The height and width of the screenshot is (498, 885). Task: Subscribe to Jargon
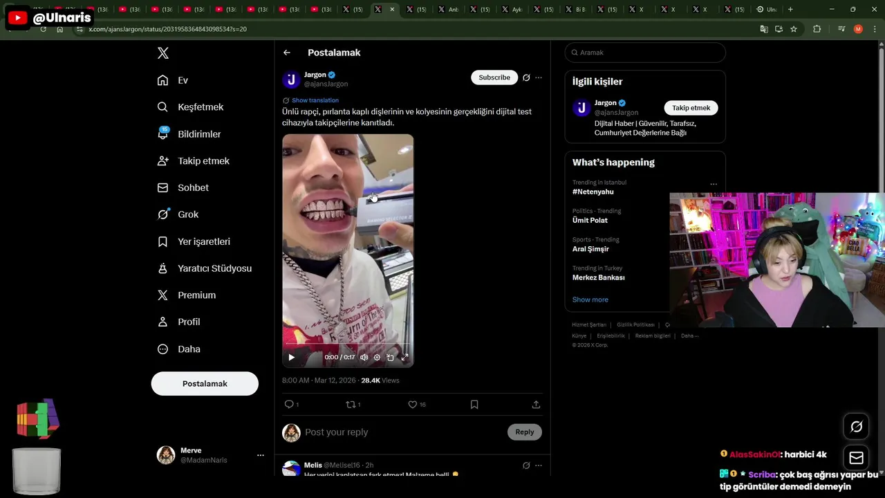pos(494,77)
